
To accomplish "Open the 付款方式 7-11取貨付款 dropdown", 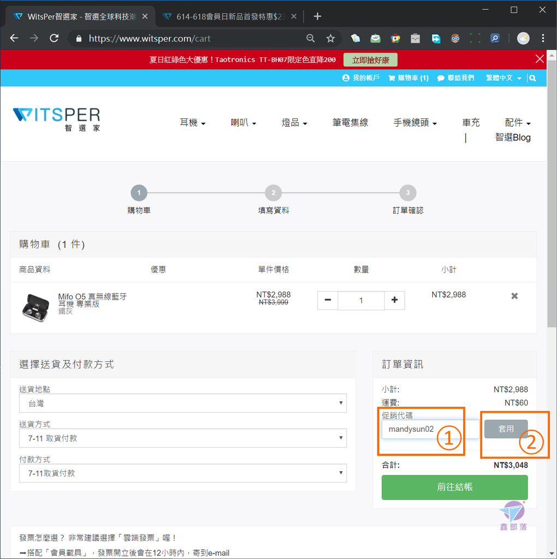I will pyautogui.click(x=183, y=473).
